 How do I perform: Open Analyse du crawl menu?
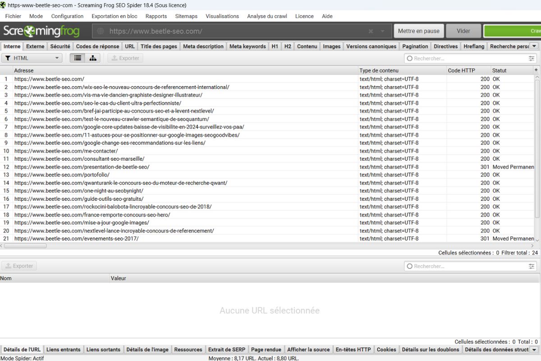pyautogui.click(x=267, y=16)
